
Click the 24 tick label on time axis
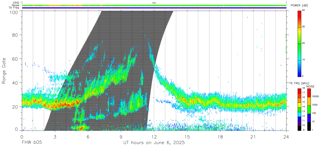(x=286, y=137)
